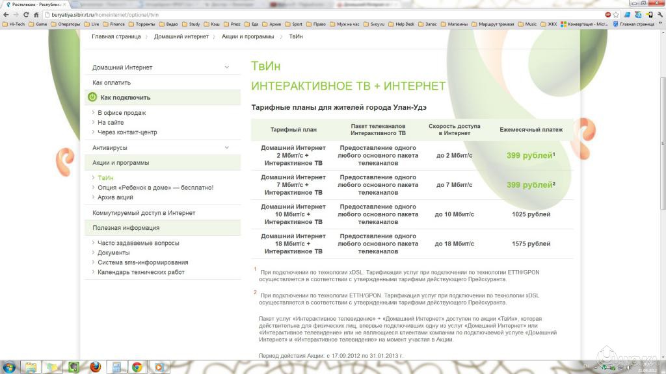Open the Архив акций link
The height and width of the screenshot is (374, 666).
[115, 197]
